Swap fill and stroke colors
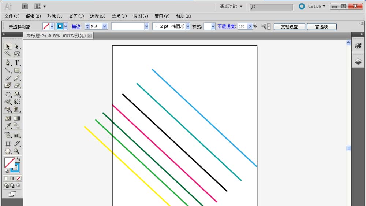This screenshot has width=366, height=206. (18, 159)
